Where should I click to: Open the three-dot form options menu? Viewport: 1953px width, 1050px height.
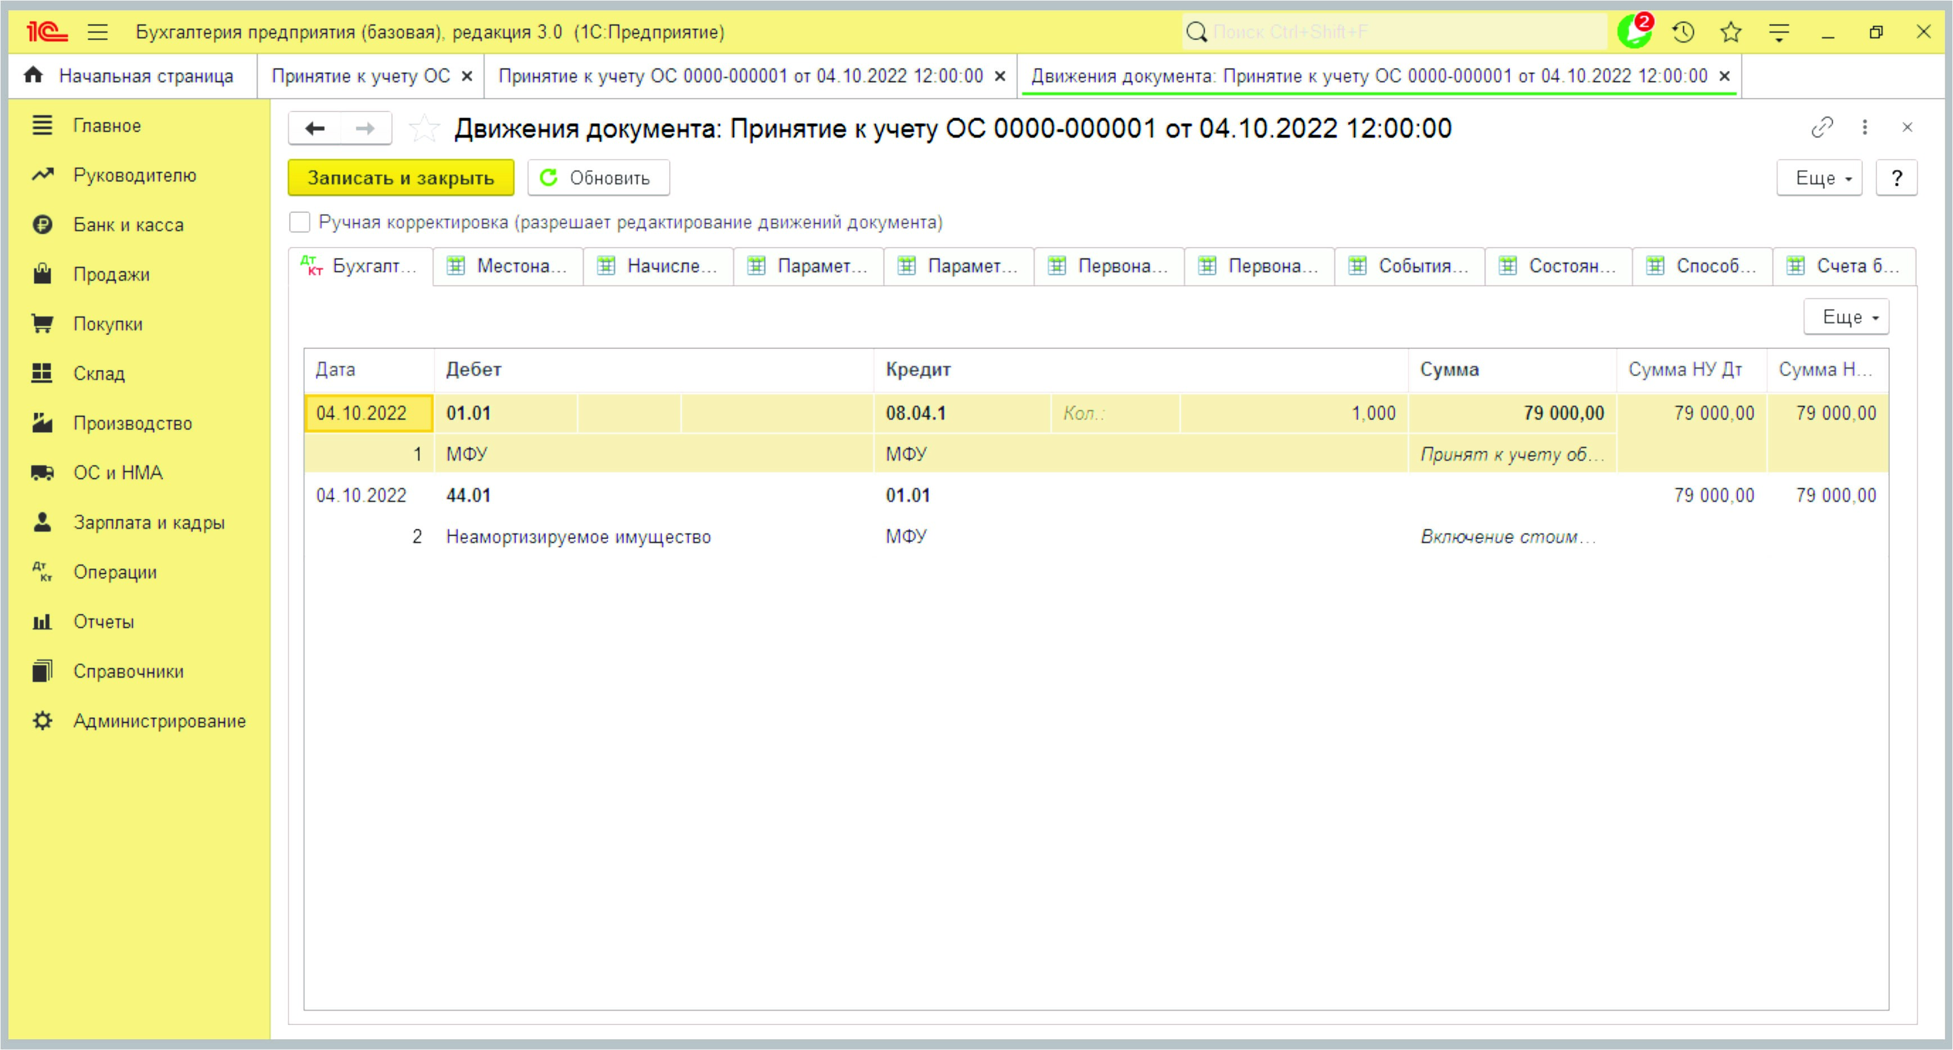pyautogui.click(x=1864, y=128)
